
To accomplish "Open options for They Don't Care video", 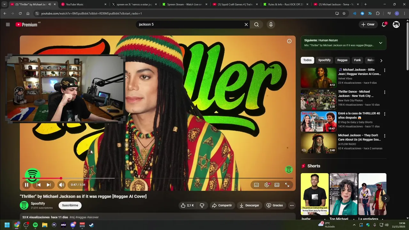I will [384, 136].
